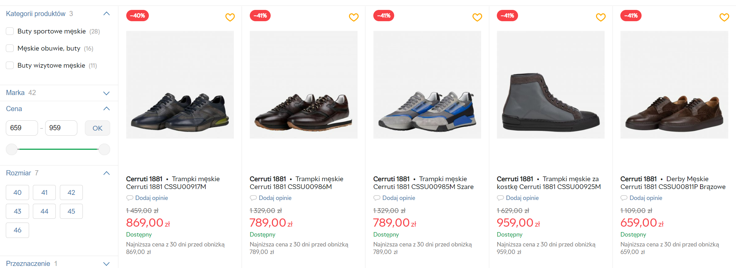The height and width of the screenshot is (268, 736).
Task: Tick the Męskie obuwie, buty checkbox
Action: pos(10,48)
